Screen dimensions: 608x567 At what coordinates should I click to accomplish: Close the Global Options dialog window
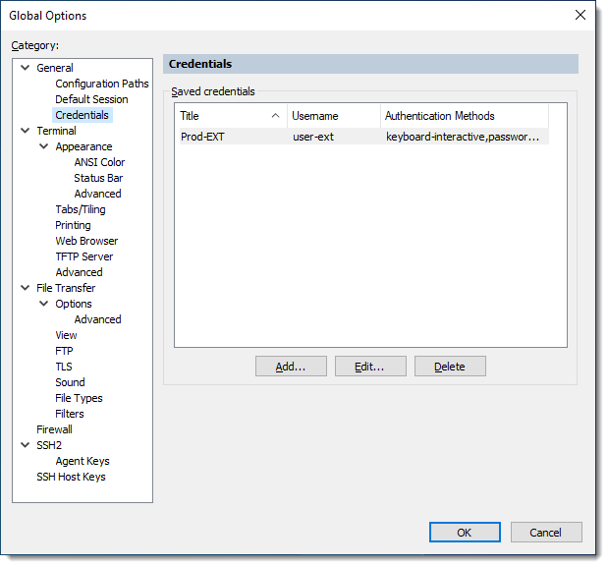pos(580,15)
